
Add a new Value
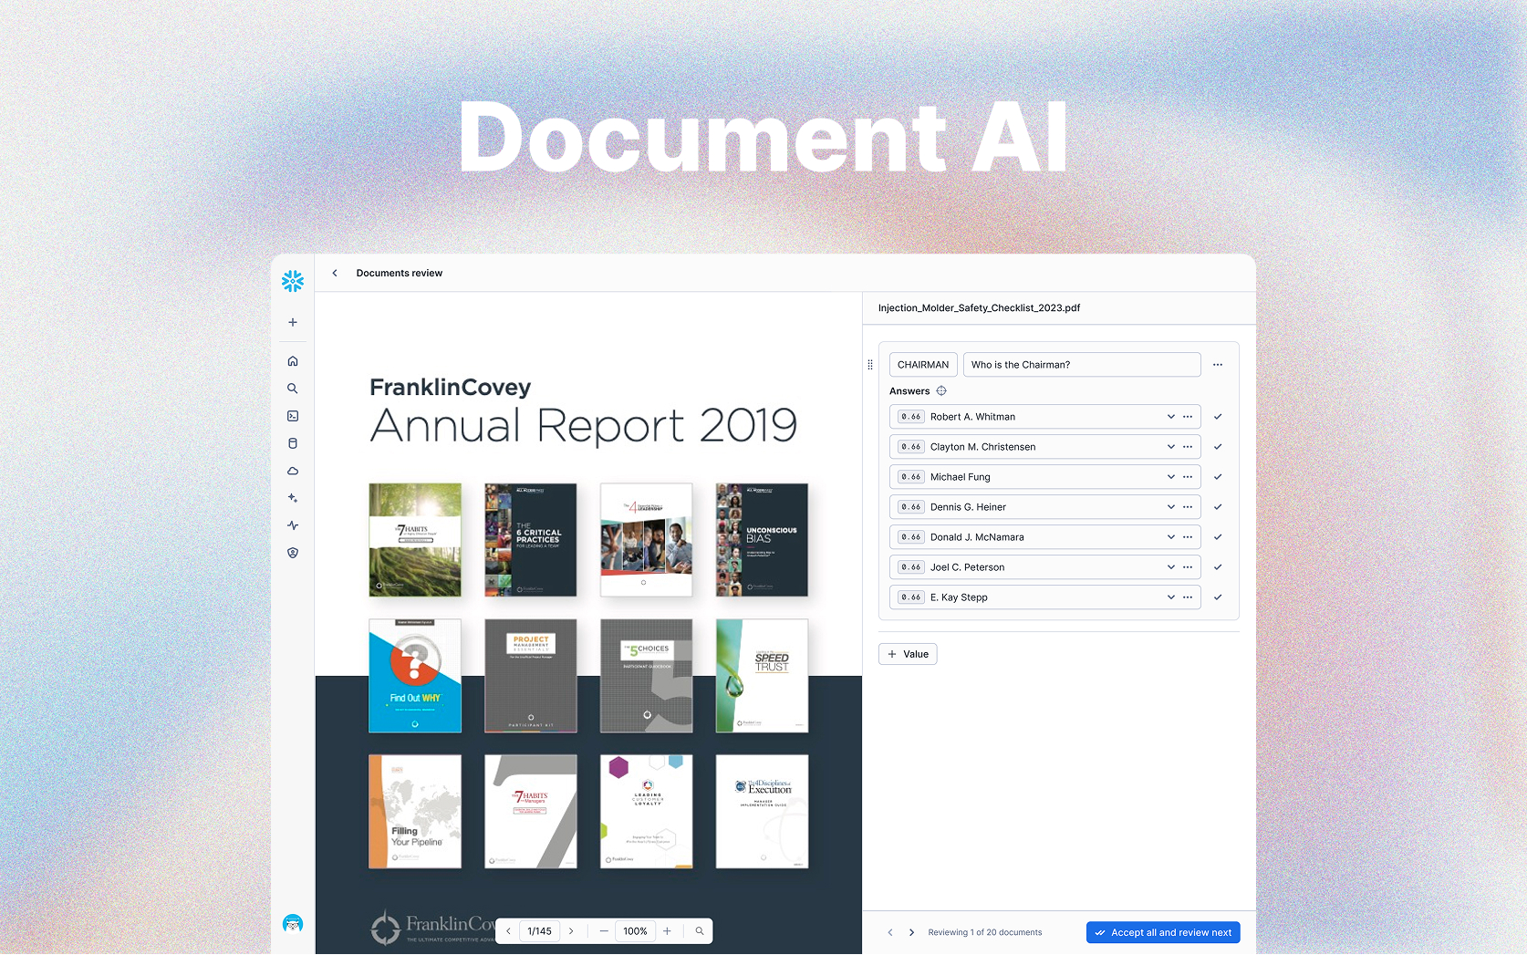click(x=908, y=654)
